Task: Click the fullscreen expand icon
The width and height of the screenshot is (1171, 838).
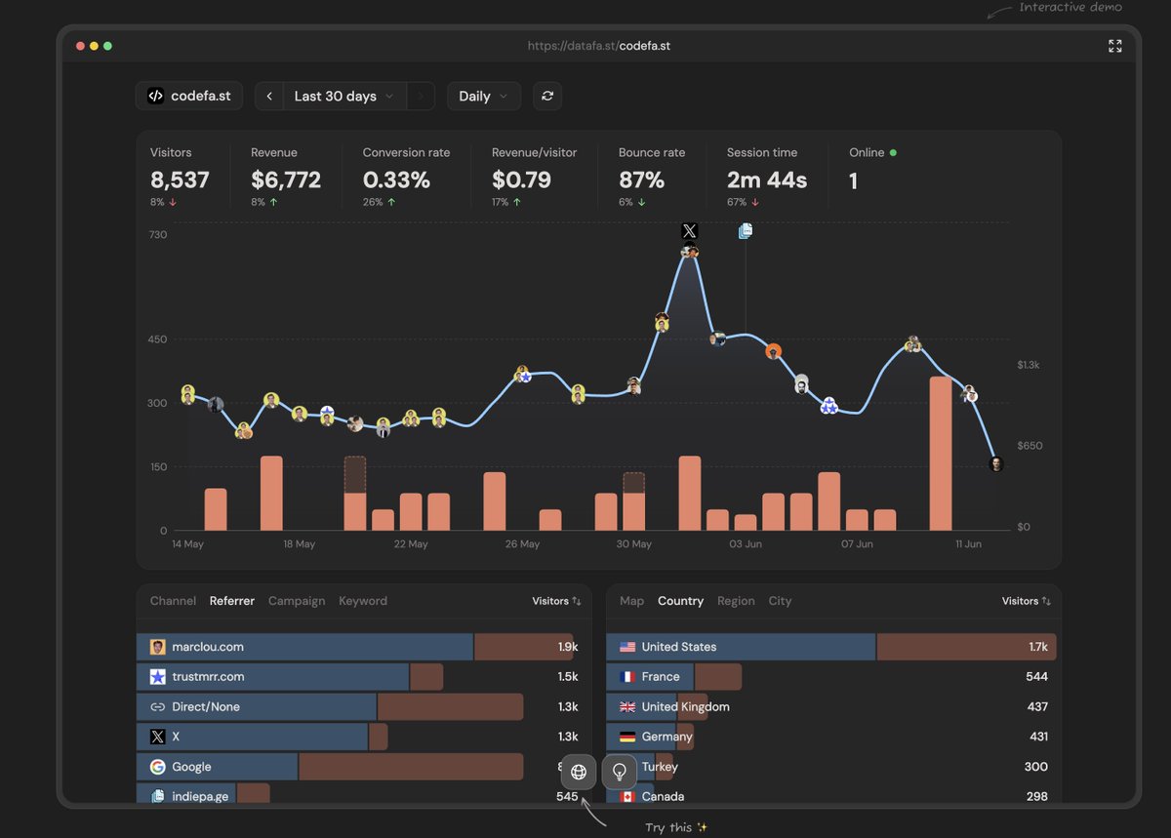Action: pyautogui.click(x=1115, y=46)
